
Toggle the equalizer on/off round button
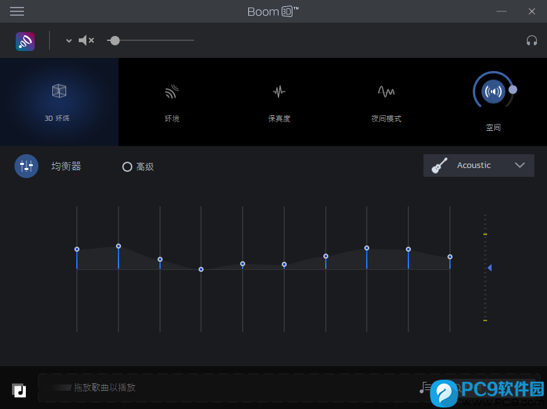click(x=26, y=166)
